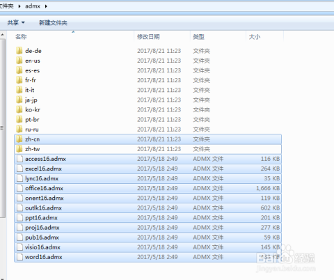Viewport: 334px width, 280px height.
Task: Click the pt-br folder icon
Action: pos(19,120)
